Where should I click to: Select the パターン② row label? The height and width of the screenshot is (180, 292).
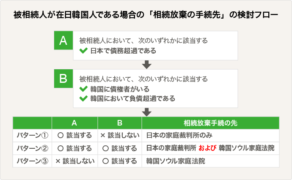(x=33, y=148)
